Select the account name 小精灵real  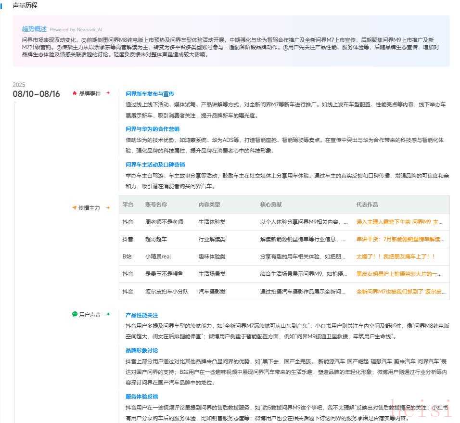click(158, 256)
